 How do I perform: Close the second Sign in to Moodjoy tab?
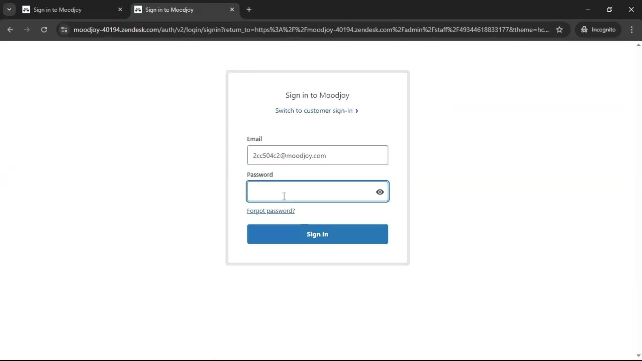[232, 9]
